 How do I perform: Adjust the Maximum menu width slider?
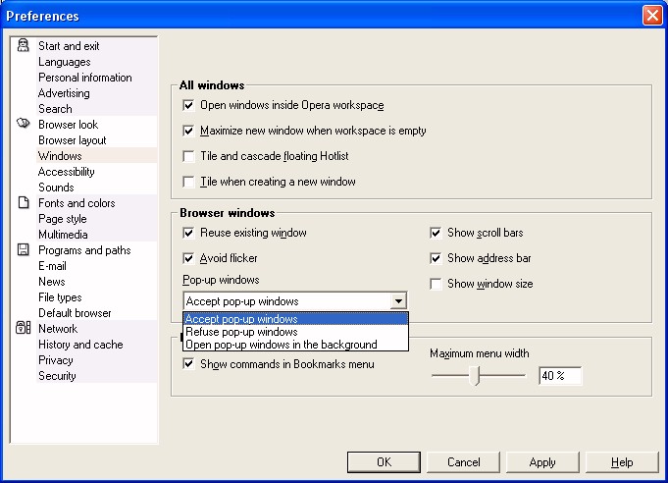(477, 375)
